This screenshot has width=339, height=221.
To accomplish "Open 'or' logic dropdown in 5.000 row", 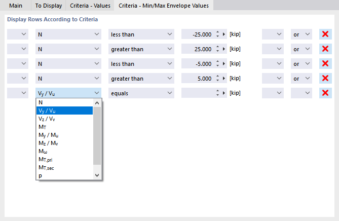I will [x=302, y=78].
